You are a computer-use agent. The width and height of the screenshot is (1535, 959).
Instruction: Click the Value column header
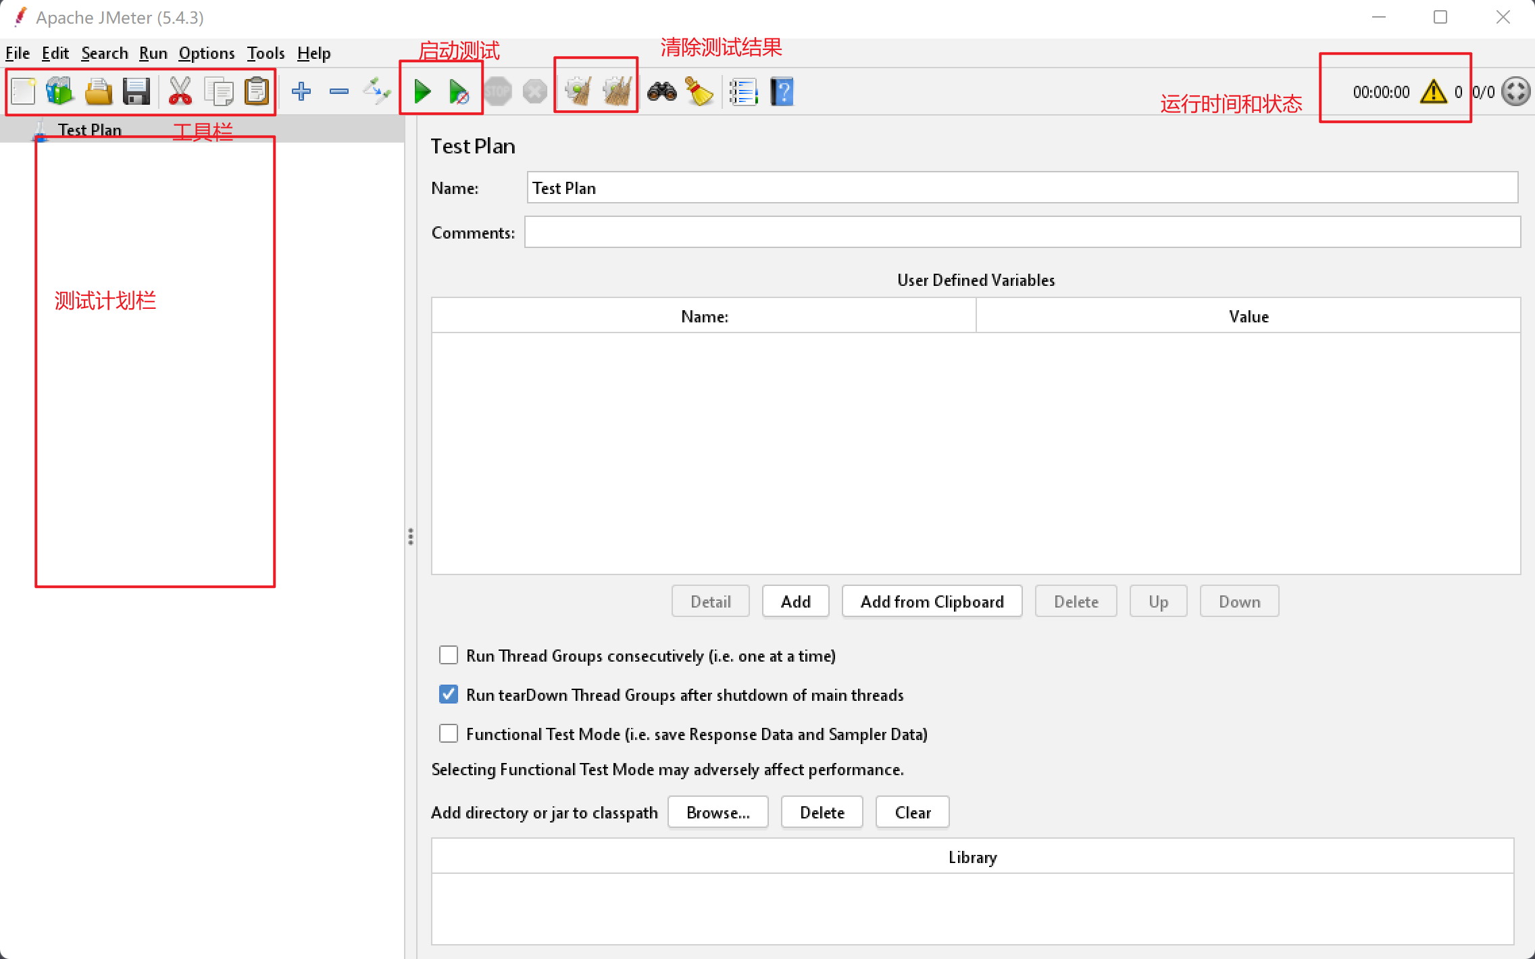[x=1249, y=316]
